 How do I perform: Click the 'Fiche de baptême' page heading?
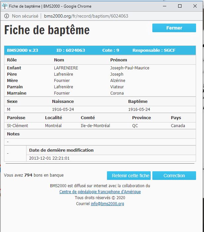point(47,30)
